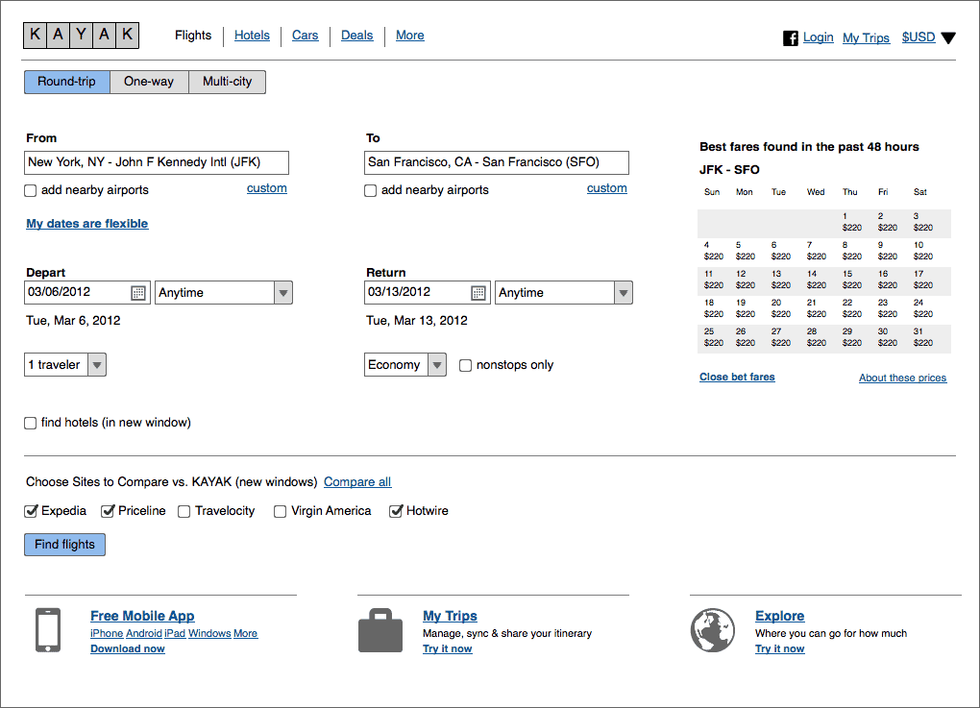Screen dimensions: 980x708
Task: Check add nearby airports under From
Action: coord(30,190)
